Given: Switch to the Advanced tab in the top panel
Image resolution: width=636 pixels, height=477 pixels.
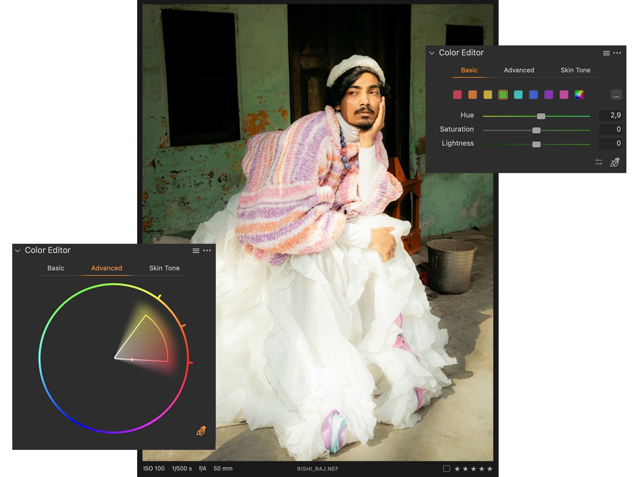Looking at the screenshot, I should pyautogui.click(x=519, y=70).
